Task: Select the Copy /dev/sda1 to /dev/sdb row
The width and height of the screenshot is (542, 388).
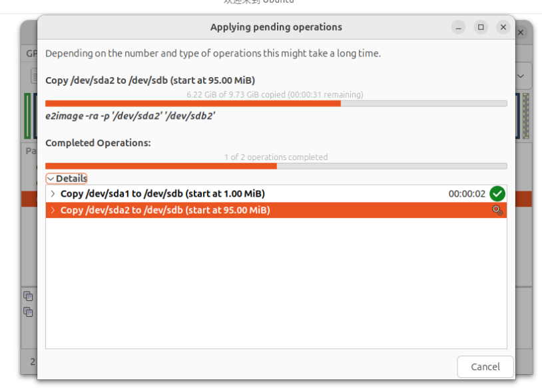Action: point(276,193)
